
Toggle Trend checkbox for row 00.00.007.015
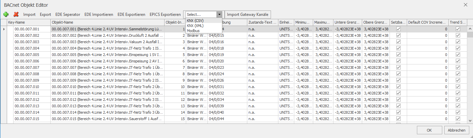458,119
